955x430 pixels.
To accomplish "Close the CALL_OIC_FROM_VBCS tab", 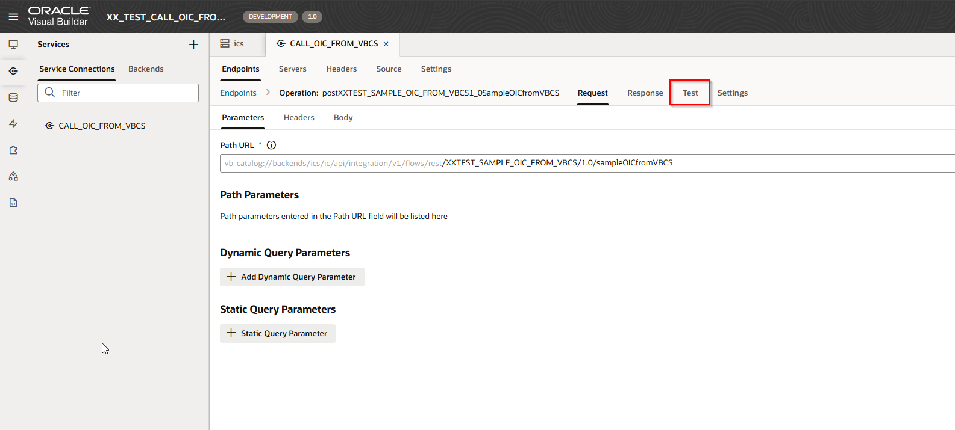I will click(386, 44).
